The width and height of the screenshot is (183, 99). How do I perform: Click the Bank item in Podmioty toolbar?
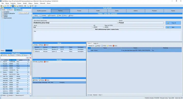point(59,15)
